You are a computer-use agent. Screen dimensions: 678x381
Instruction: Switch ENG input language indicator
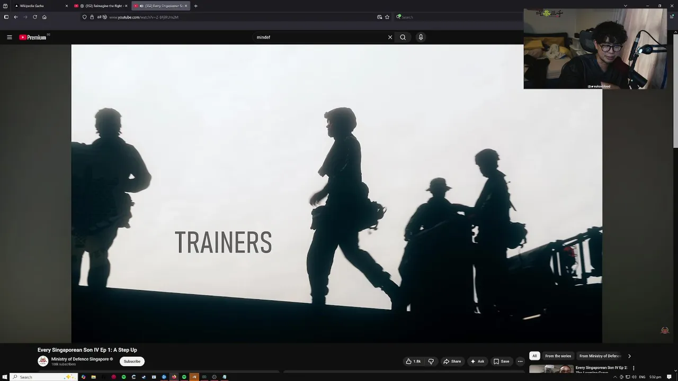(642, 377)
